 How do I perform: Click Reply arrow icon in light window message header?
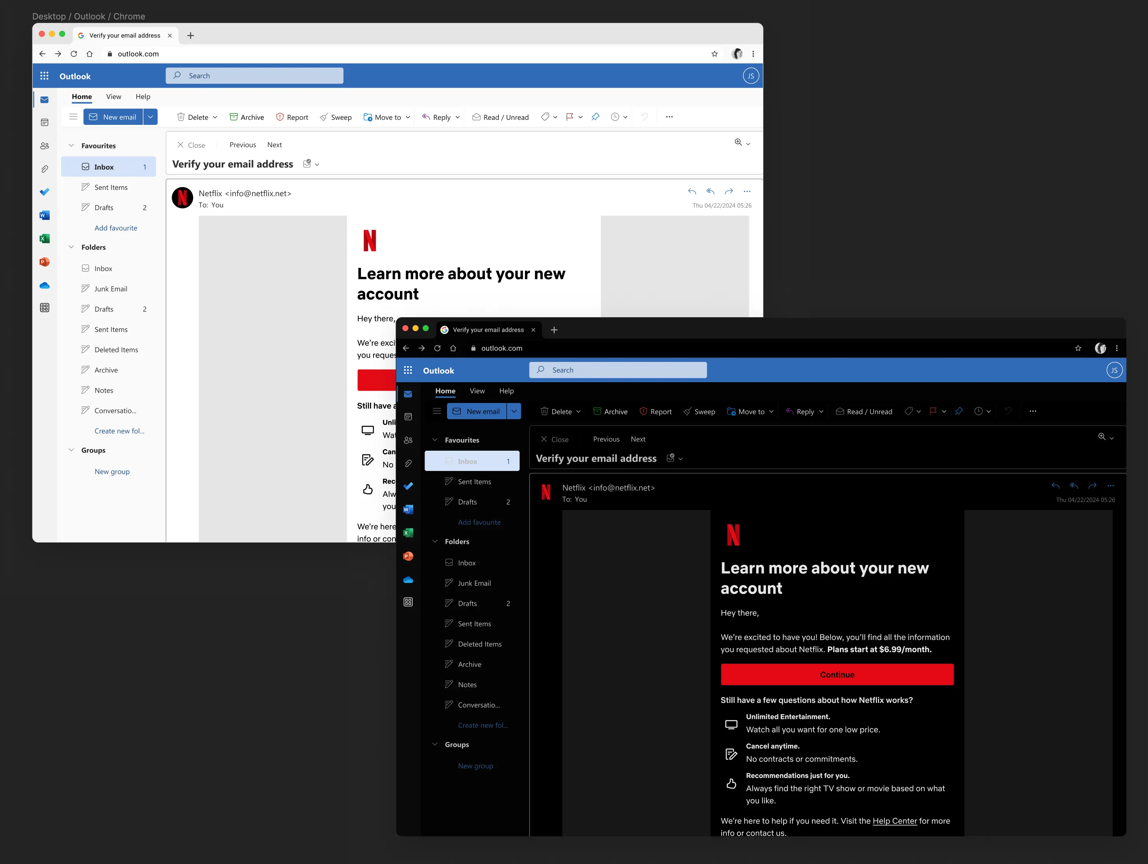point(692,191)
